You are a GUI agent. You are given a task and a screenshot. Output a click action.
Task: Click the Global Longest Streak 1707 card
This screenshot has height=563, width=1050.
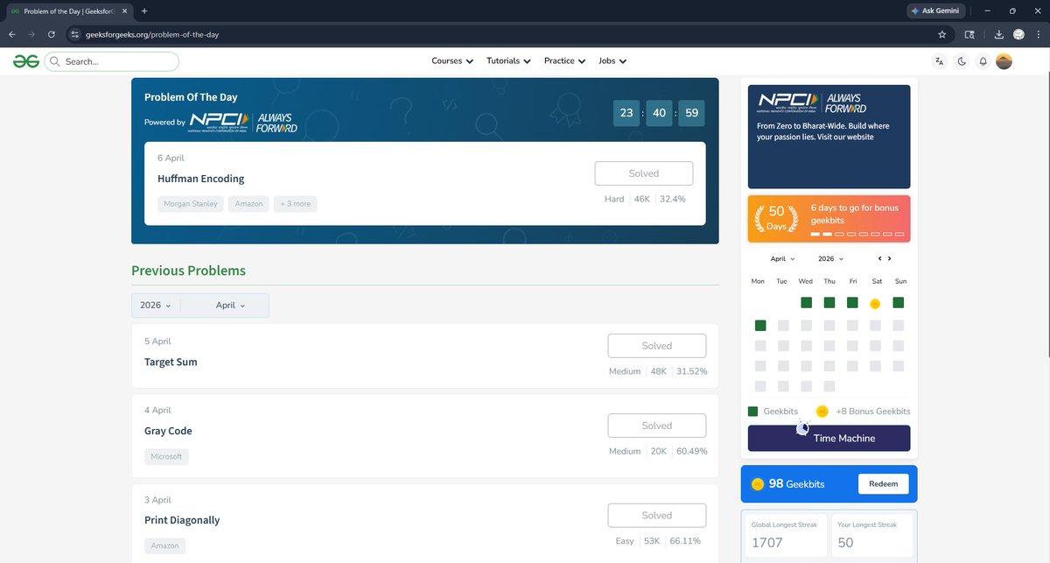pos(785,533)
